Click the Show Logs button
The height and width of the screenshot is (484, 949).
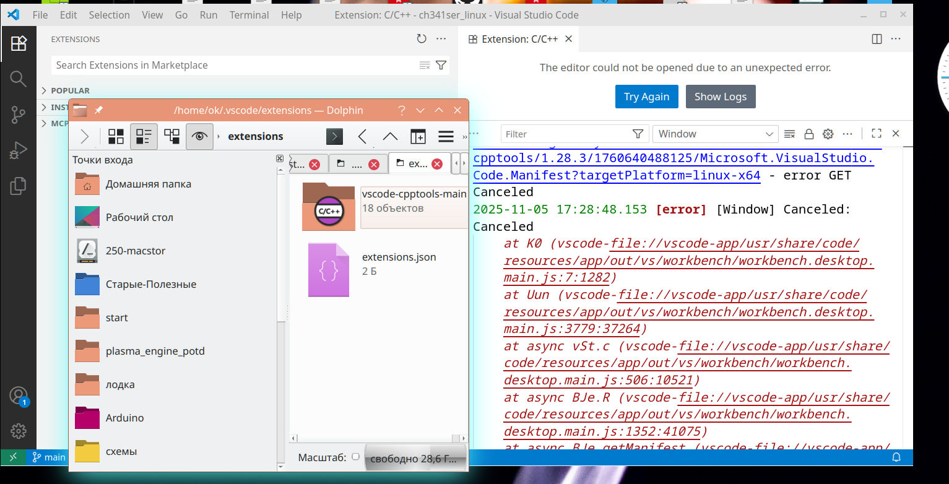tap(720, 97)
